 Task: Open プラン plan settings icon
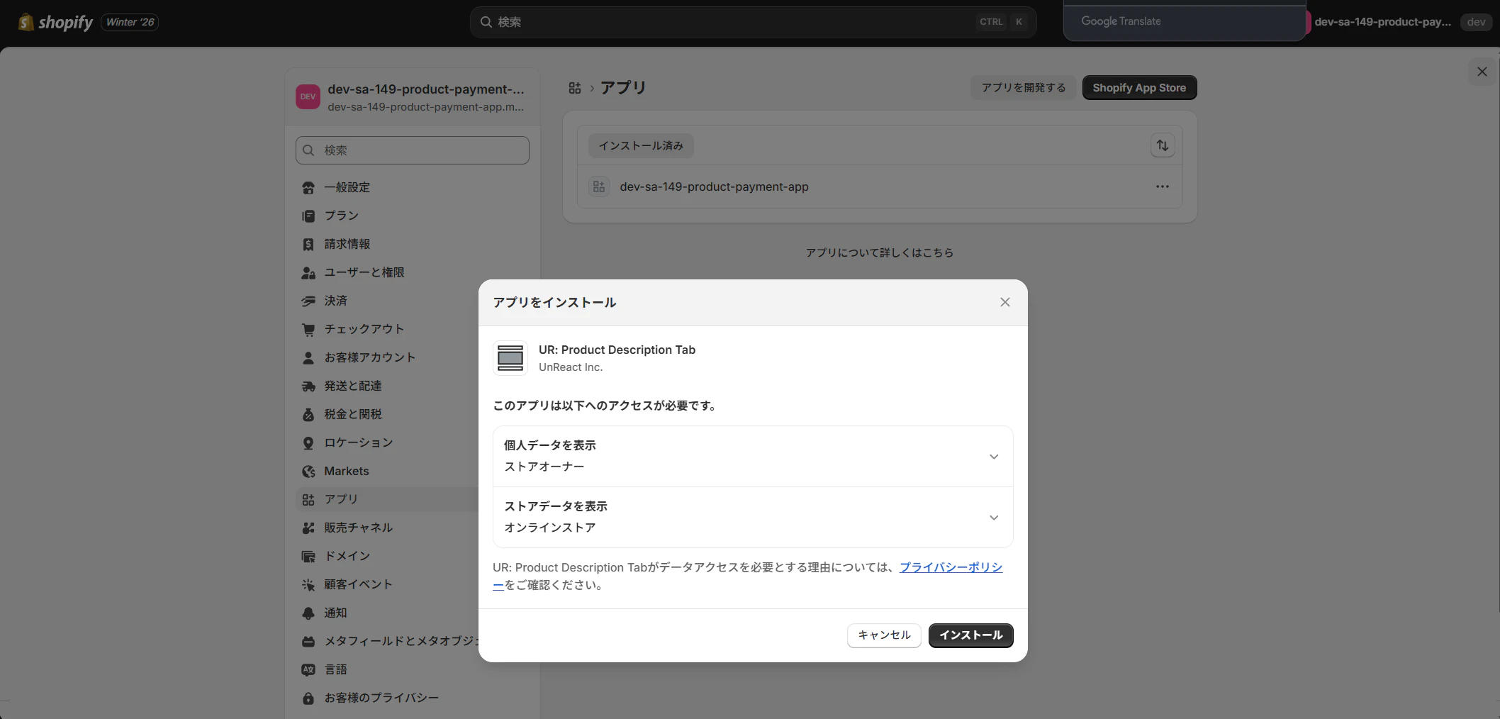tap(308, 216)
